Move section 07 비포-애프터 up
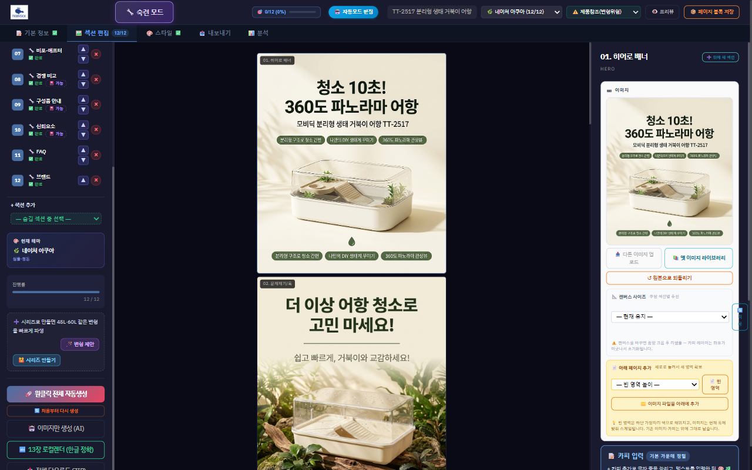 (83, 49)
